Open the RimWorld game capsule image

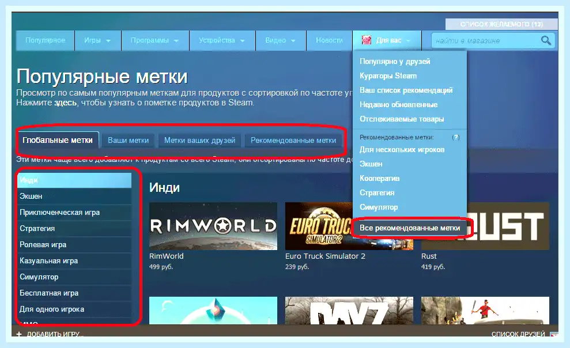point(213,226)
